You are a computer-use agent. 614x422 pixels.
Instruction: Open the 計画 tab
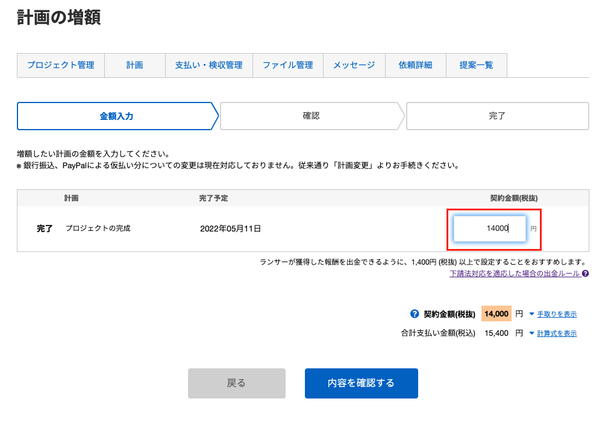(134, 65)
